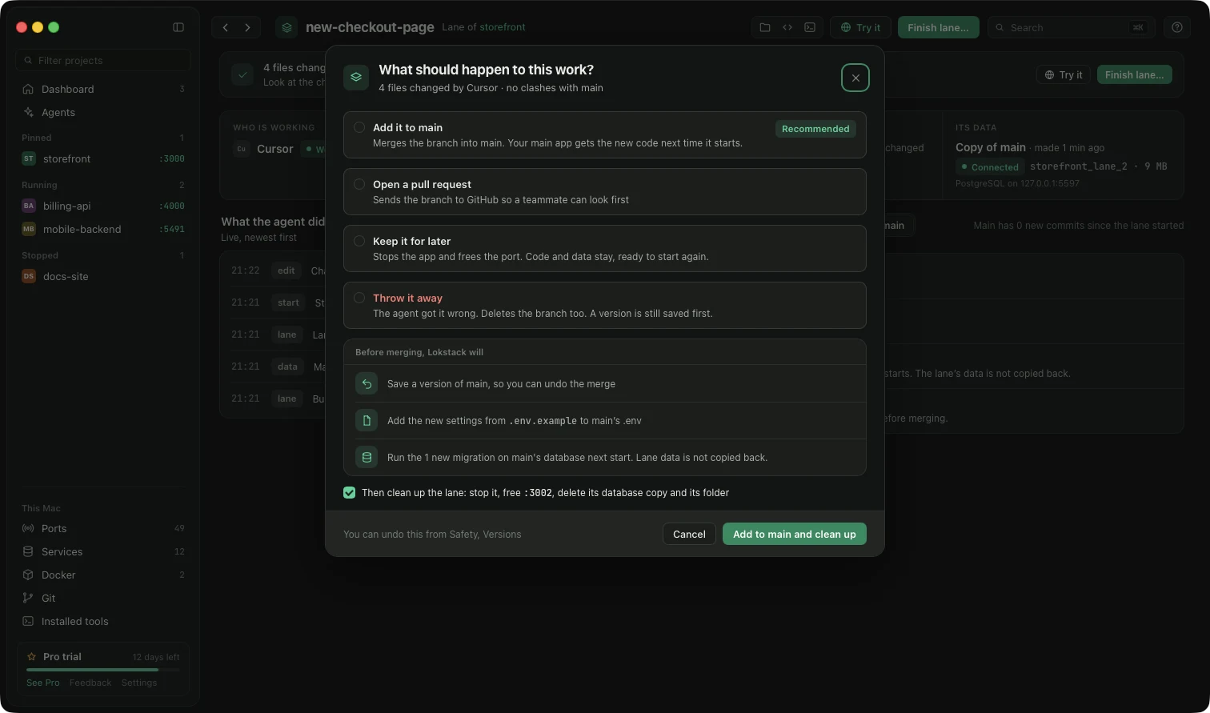Select the mobile-backend project
This screenshot has width=1210, height=713.
[x=103, y=229]
